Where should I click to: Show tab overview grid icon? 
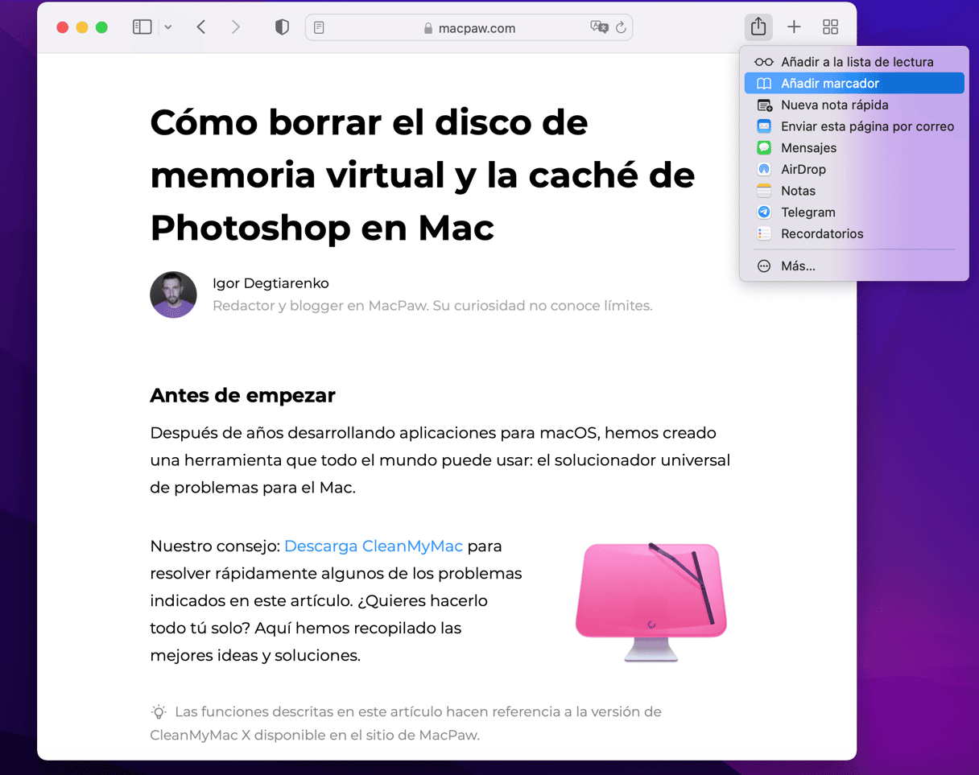830,27
